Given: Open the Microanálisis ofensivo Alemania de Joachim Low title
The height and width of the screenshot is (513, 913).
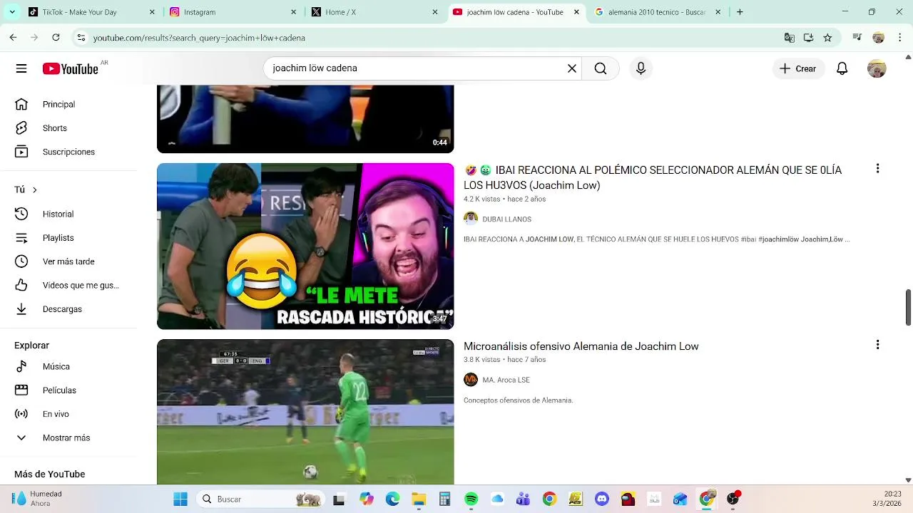Looking at the screenshot, I should pos(581,346).
